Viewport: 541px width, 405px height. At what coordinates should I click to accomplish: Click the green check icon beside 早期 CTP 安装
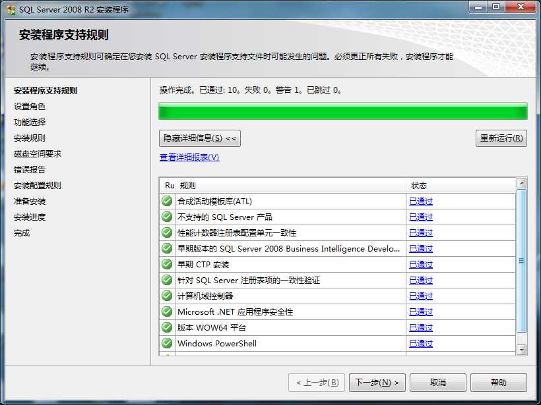point(167,264)
